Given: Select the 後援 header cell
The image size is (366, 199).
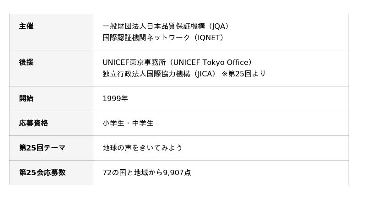Looking at the screenshot, I should click(26, 62).
